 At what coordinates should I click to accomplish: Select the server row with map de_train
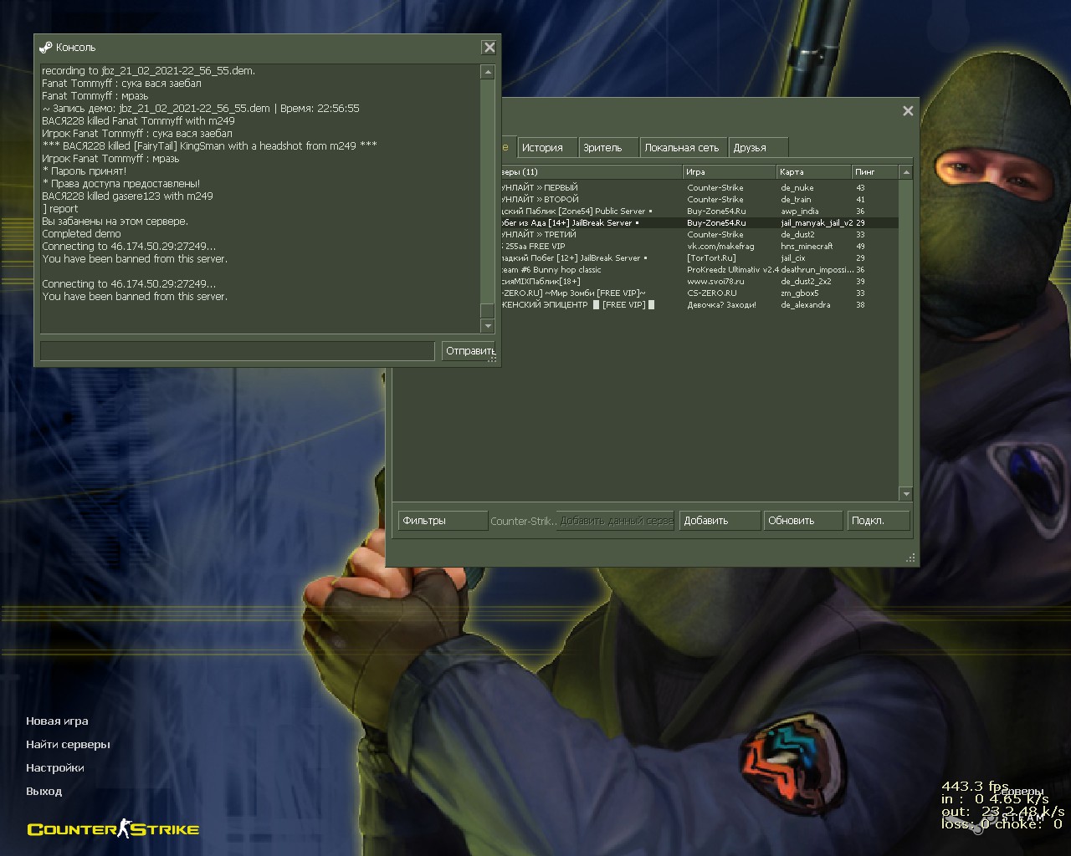tap(699, 200)
